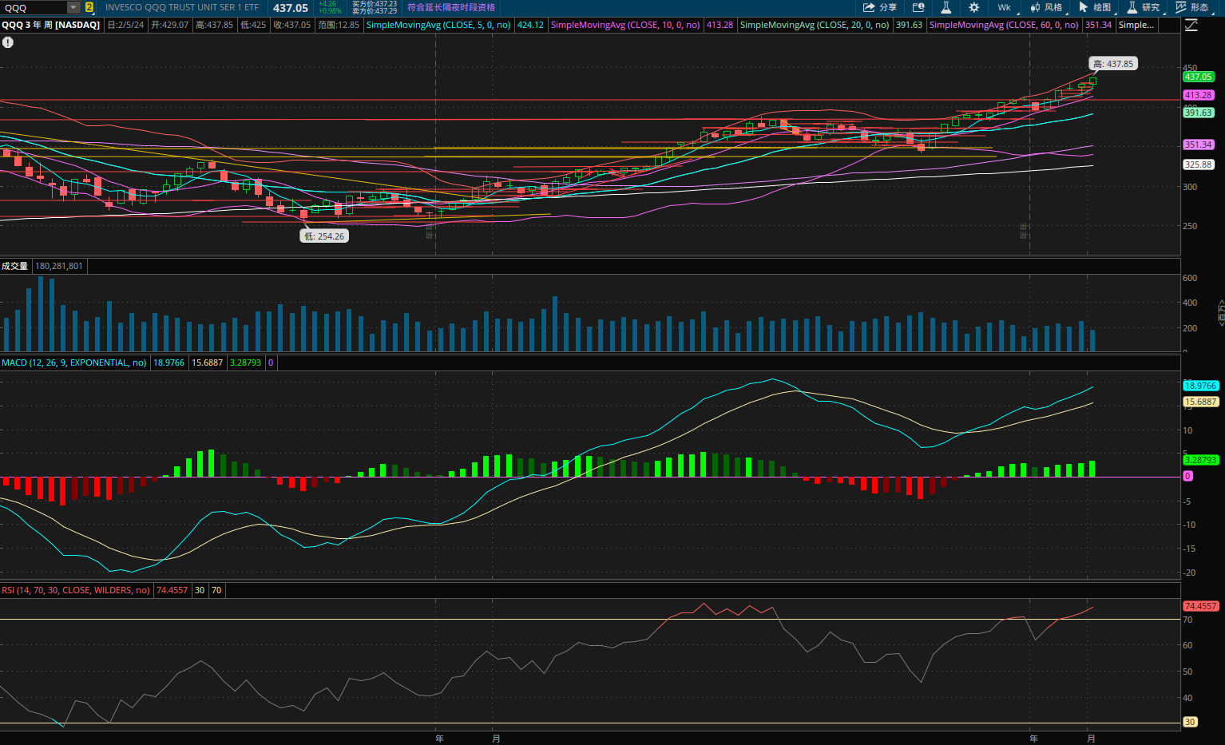
Task: Click the 高: 437.85 high price bubble
Action: (1112, 64)
